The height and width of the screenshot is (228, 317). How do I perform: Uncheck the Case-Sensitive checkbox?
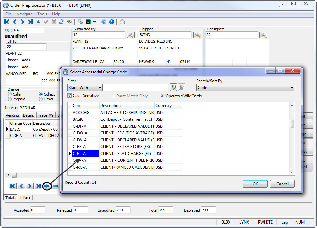tap(69, 96)
